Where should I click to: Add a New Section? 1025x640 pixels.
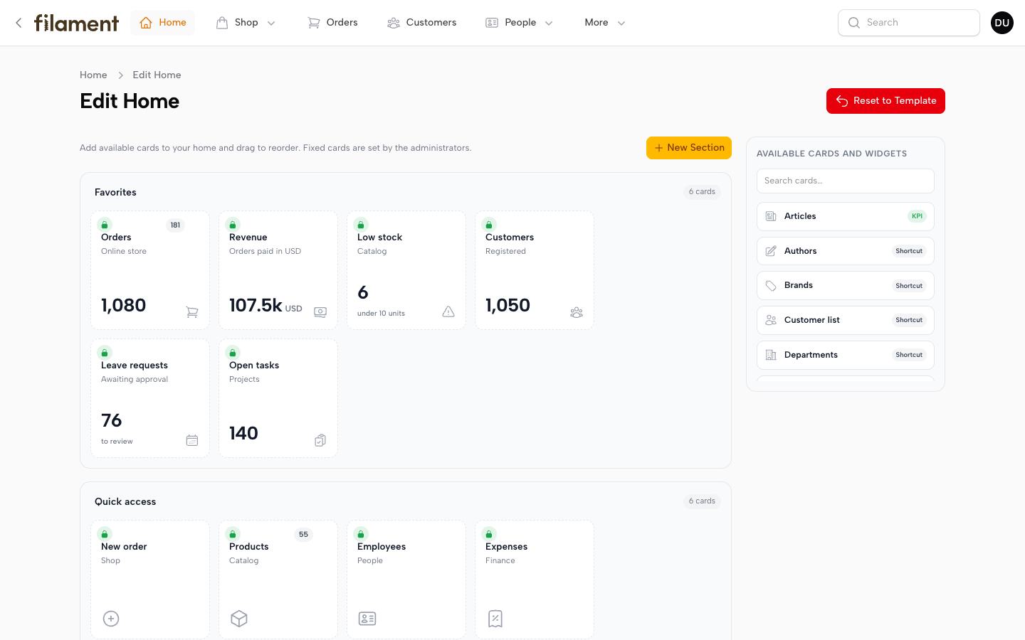point(689,148)
